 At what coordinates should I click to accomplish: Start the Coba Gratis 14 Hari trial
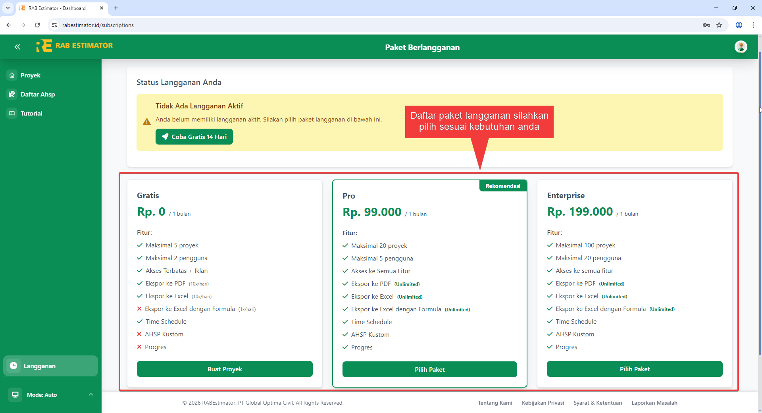(194, 137)
